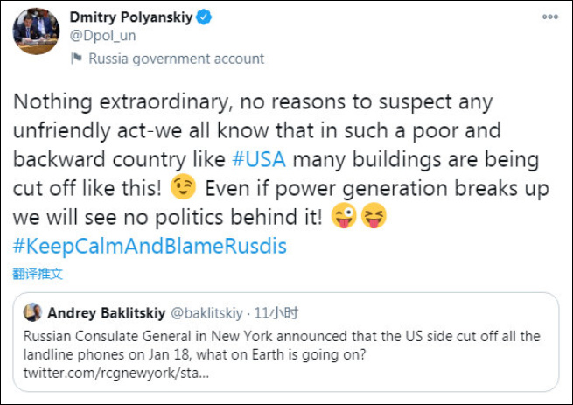Click 翻译推文 to translate the tweet
Viewport: 573px width, 405px height.
tap(38, 274)
